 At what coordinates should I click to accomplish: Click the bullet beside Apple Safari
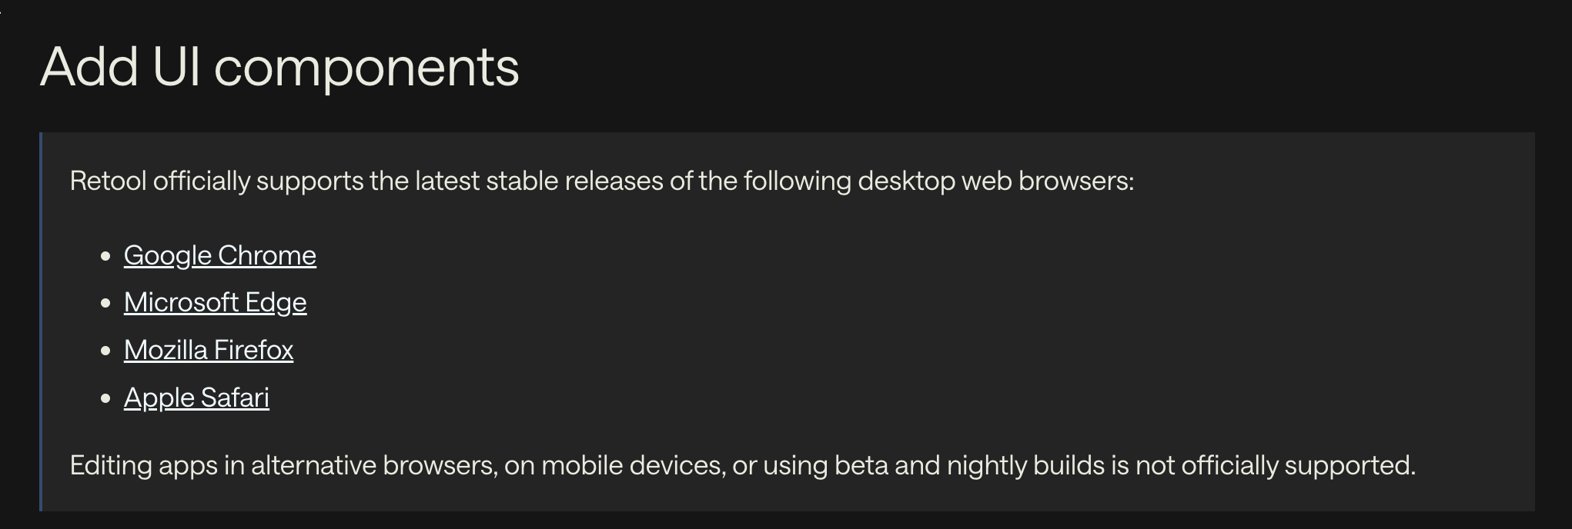click(x=106, y=399)
